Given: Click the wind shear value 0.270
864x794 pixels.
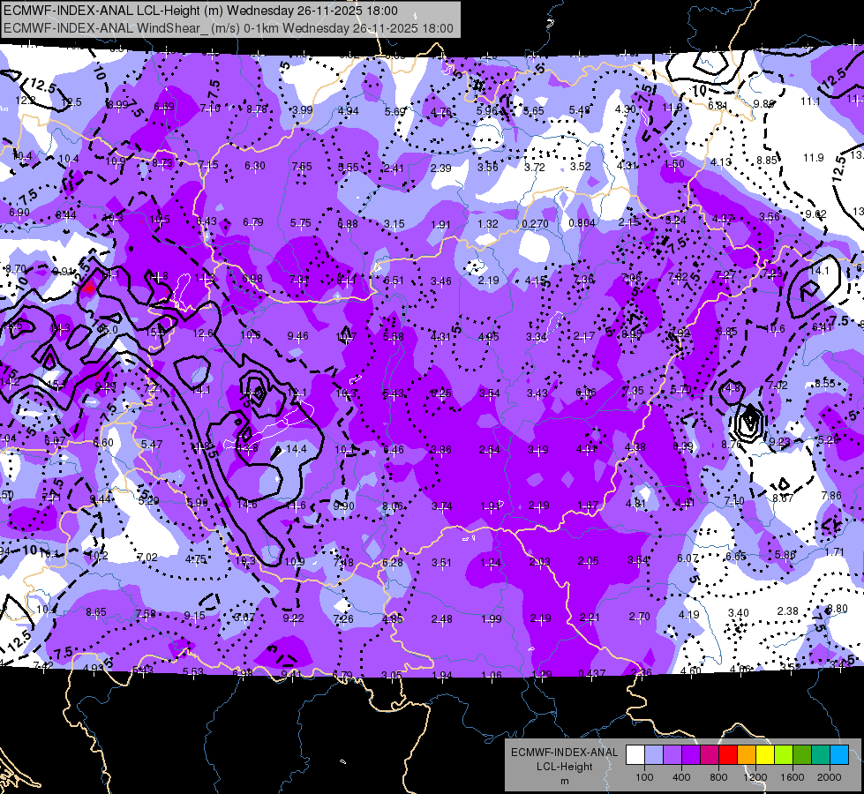Looking at the screenshot, I should 535,224.
